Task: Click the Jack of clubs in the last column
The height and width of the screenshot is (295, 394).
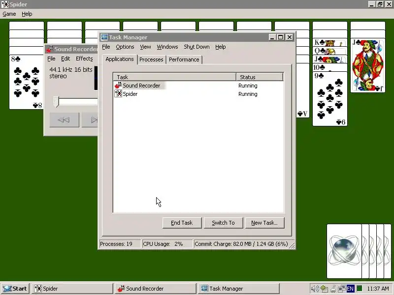Action: tap(368, 65)
